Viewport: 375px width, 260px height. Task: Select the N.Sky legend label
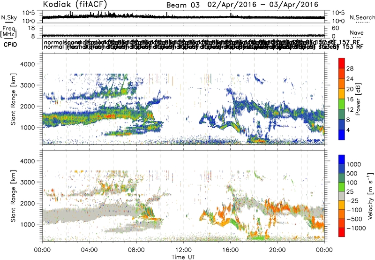pyautogui.click(x=9, y=17)
